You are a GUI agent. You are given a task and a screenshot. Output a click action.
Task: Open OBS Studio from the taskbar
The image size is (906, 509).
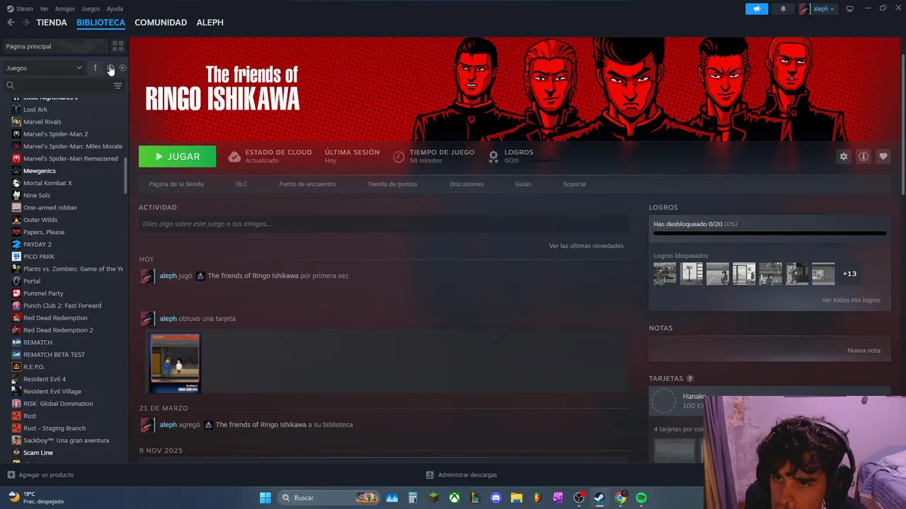tap(579, 498)
